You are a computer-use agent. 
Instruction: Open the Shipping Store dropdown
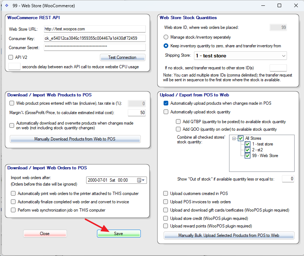coord(240,56)
